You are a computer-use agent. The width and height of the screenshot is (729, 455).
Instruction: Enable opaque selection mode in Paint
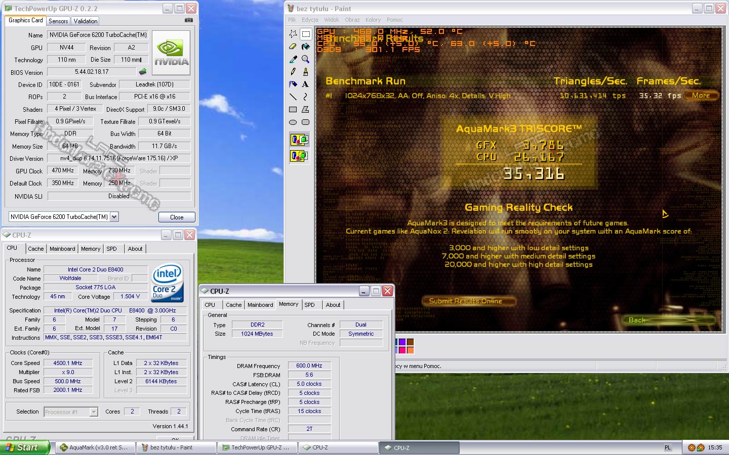point(299,140)
